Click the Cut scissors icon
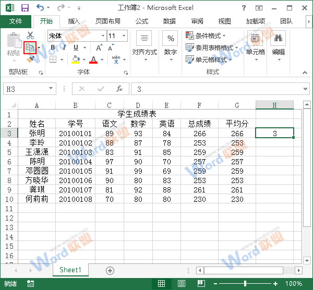This screenshot has width=313, height=290. pyautogui.click(x=30, y=35)
